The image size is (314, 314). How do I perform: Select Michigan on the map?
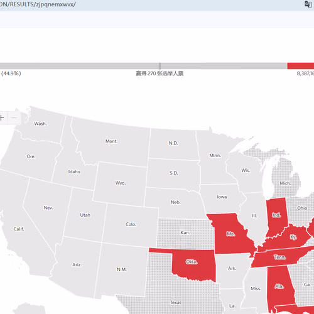tap(285, 183)
